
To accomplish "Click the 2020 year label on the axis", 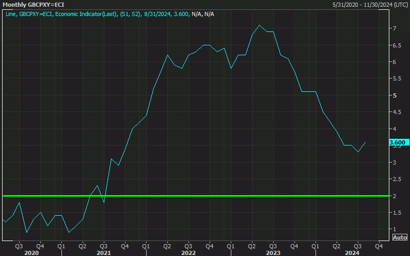I will coord(31,253).
